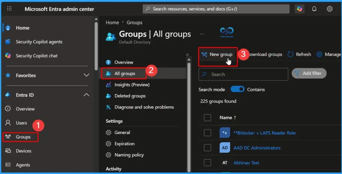Check the Bitlocker + LAPS Reader Role row
The image size is (342, 174).
tap(207, 133)
